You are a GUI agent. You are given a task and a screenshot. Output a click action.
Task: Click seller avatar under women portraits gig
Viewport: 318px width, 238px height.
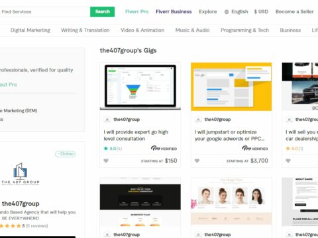tap(198, 235)
